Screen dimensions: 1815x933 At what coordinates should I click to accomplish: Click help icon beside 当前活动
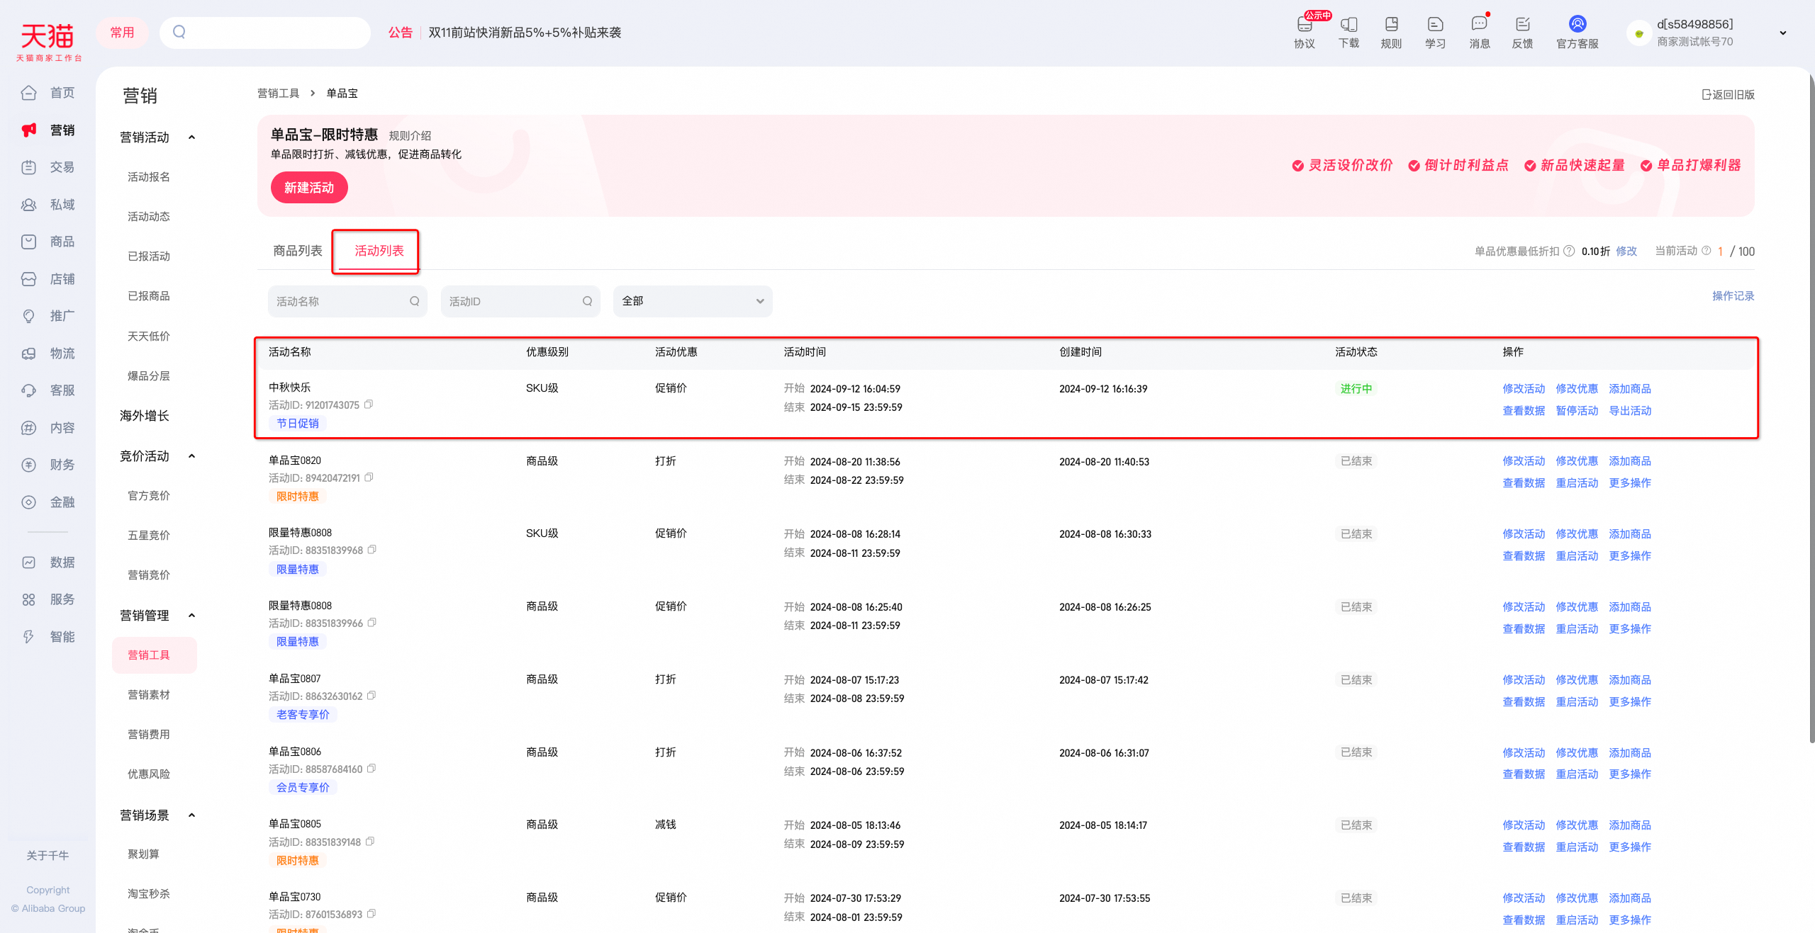click(1707, 250)
